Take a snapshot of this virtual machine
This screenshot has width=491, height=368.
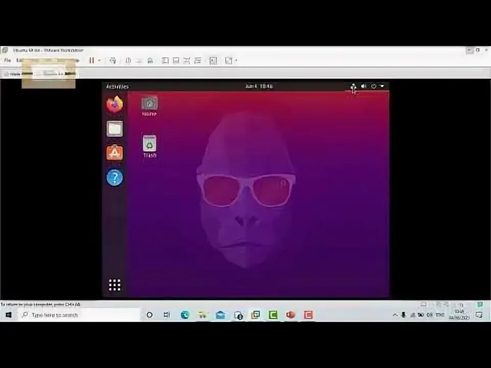(x=128, y=61)
